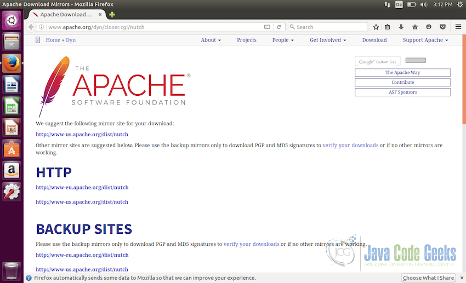Open the network indicator in the top panel

click(387, 4)
